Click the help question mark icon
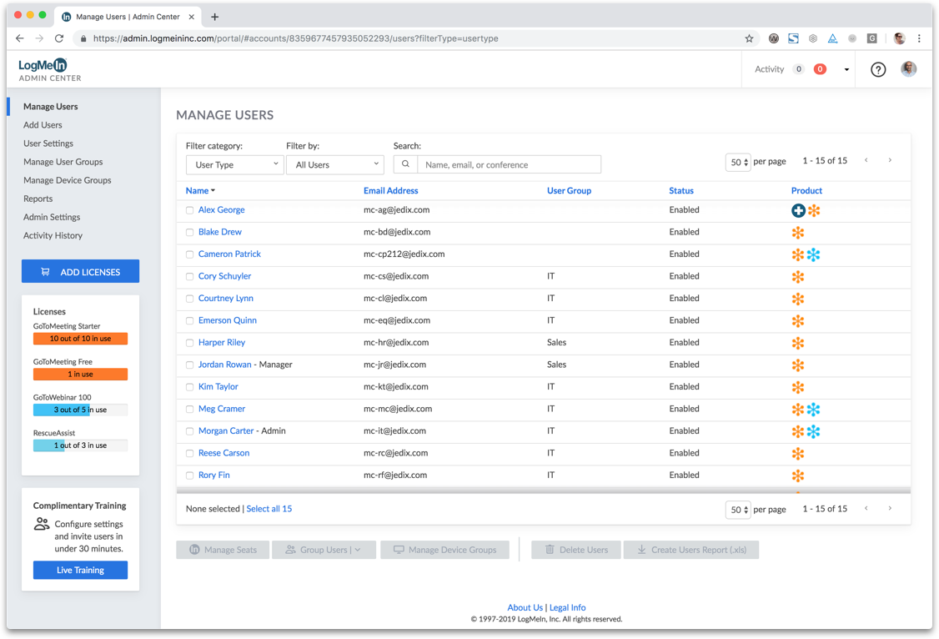The image size is (939, 639). coord(878,69)
